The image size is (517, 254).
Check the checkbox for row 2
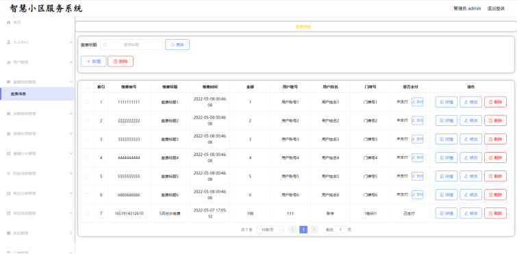[x=88, y=120]
